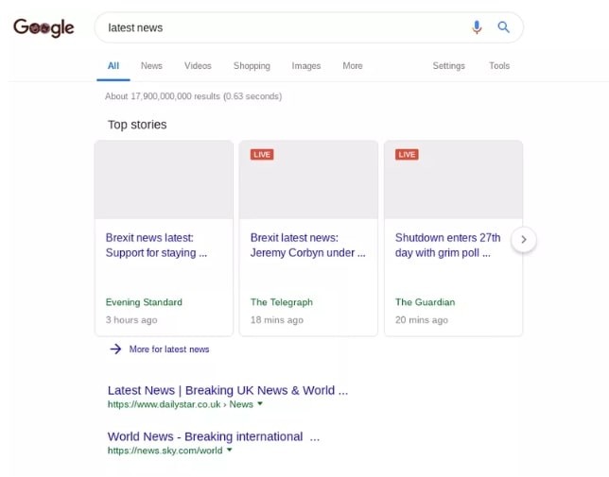Expand the dropdown arrow next to news.sky.com URL
This screenshot has height=477, width=609.
pos(229,451)
